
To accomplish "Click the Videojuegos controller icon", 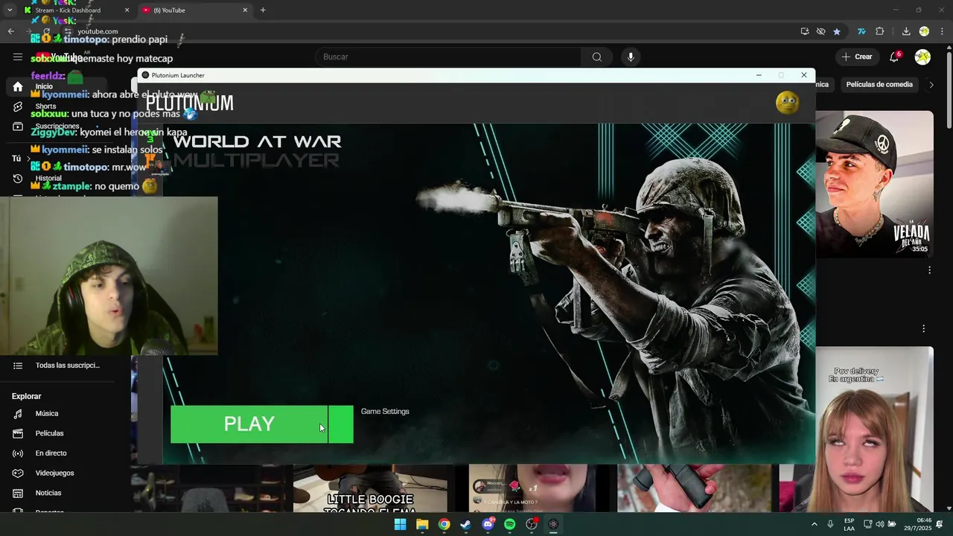I will coord(18,473).
